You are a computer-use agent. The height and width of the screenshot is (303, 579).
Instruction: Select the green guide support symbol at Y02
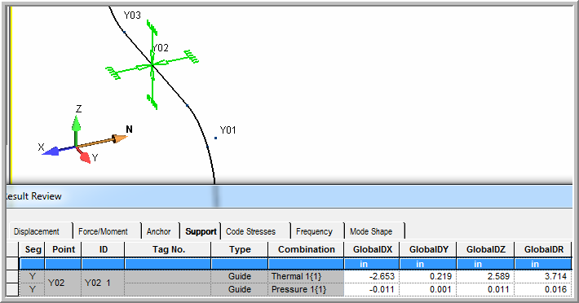click(x=152, y=65)
